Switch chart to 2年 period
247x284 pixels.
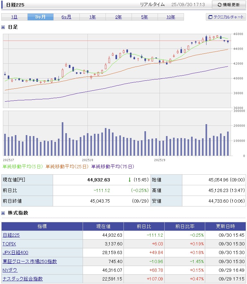118,17
